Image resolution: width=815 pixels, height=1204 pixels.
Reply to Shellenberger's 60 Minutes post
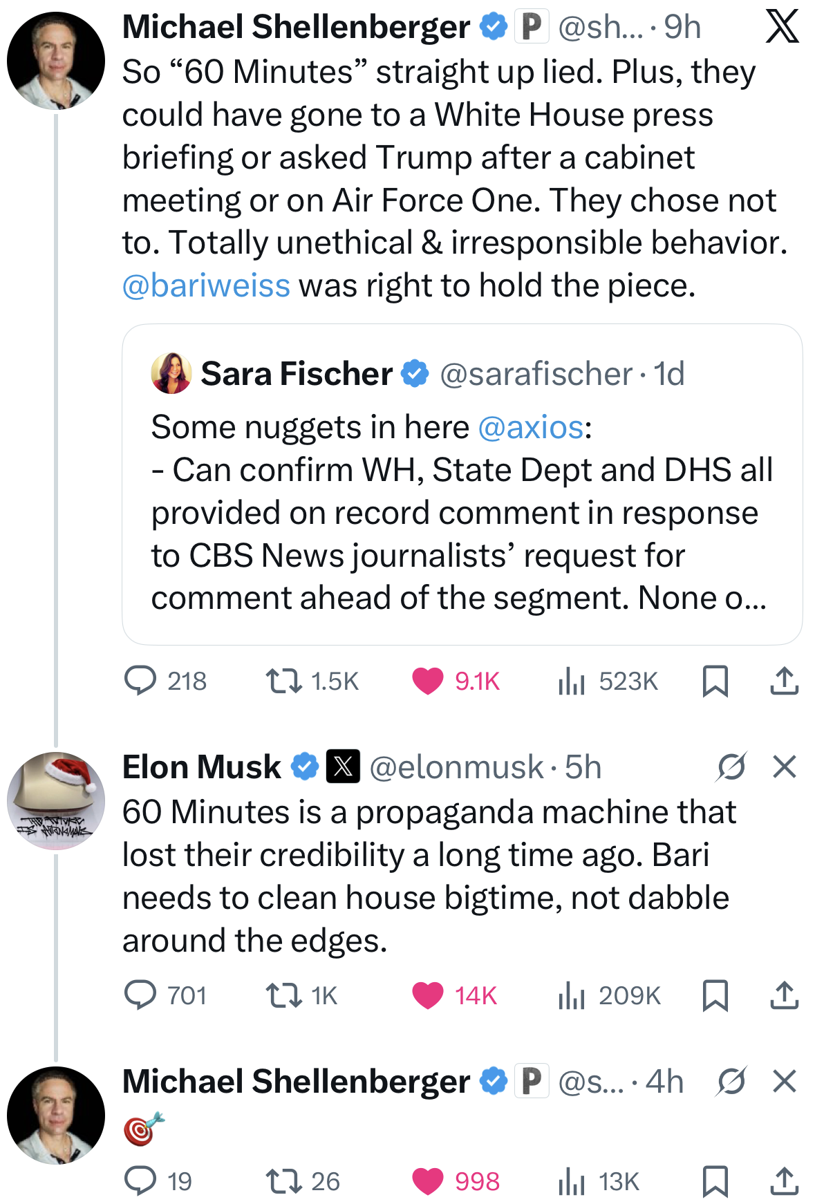click(140, 681)
